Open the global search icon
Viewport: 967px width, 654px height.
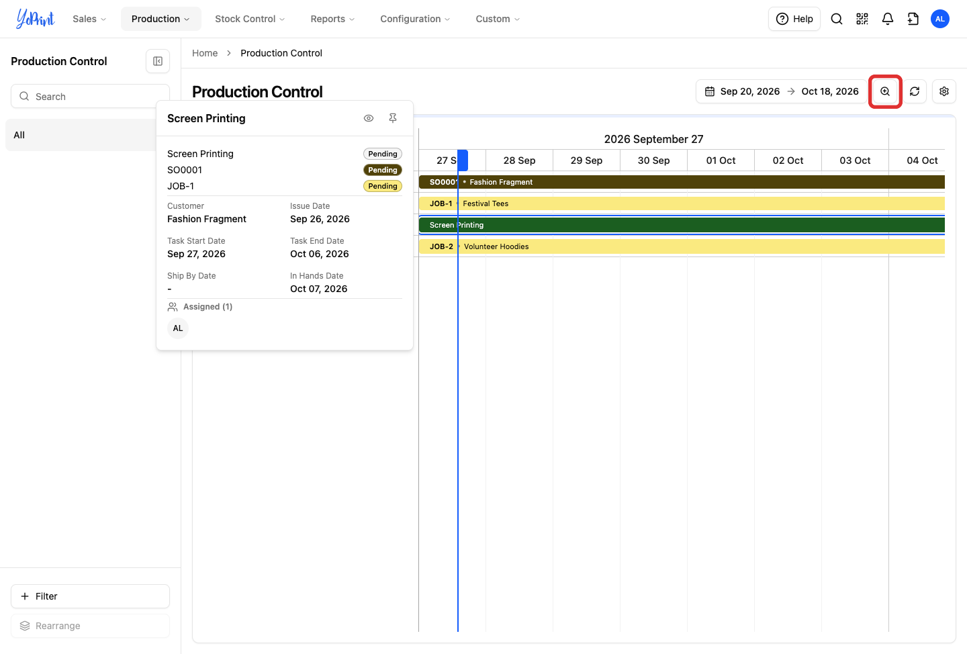[837, 19]
